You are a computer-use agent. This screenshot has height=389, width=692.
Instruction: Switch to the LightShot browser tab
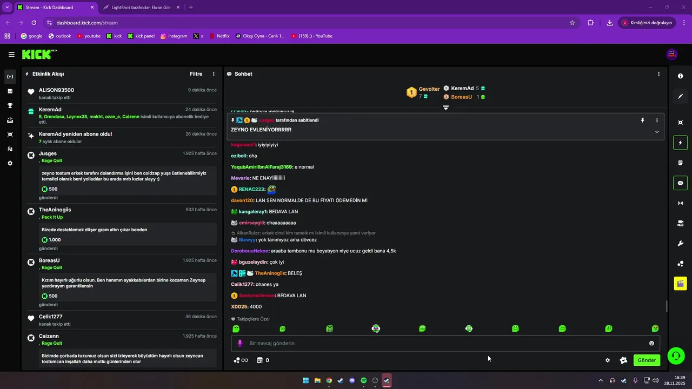tap(141, 8)
